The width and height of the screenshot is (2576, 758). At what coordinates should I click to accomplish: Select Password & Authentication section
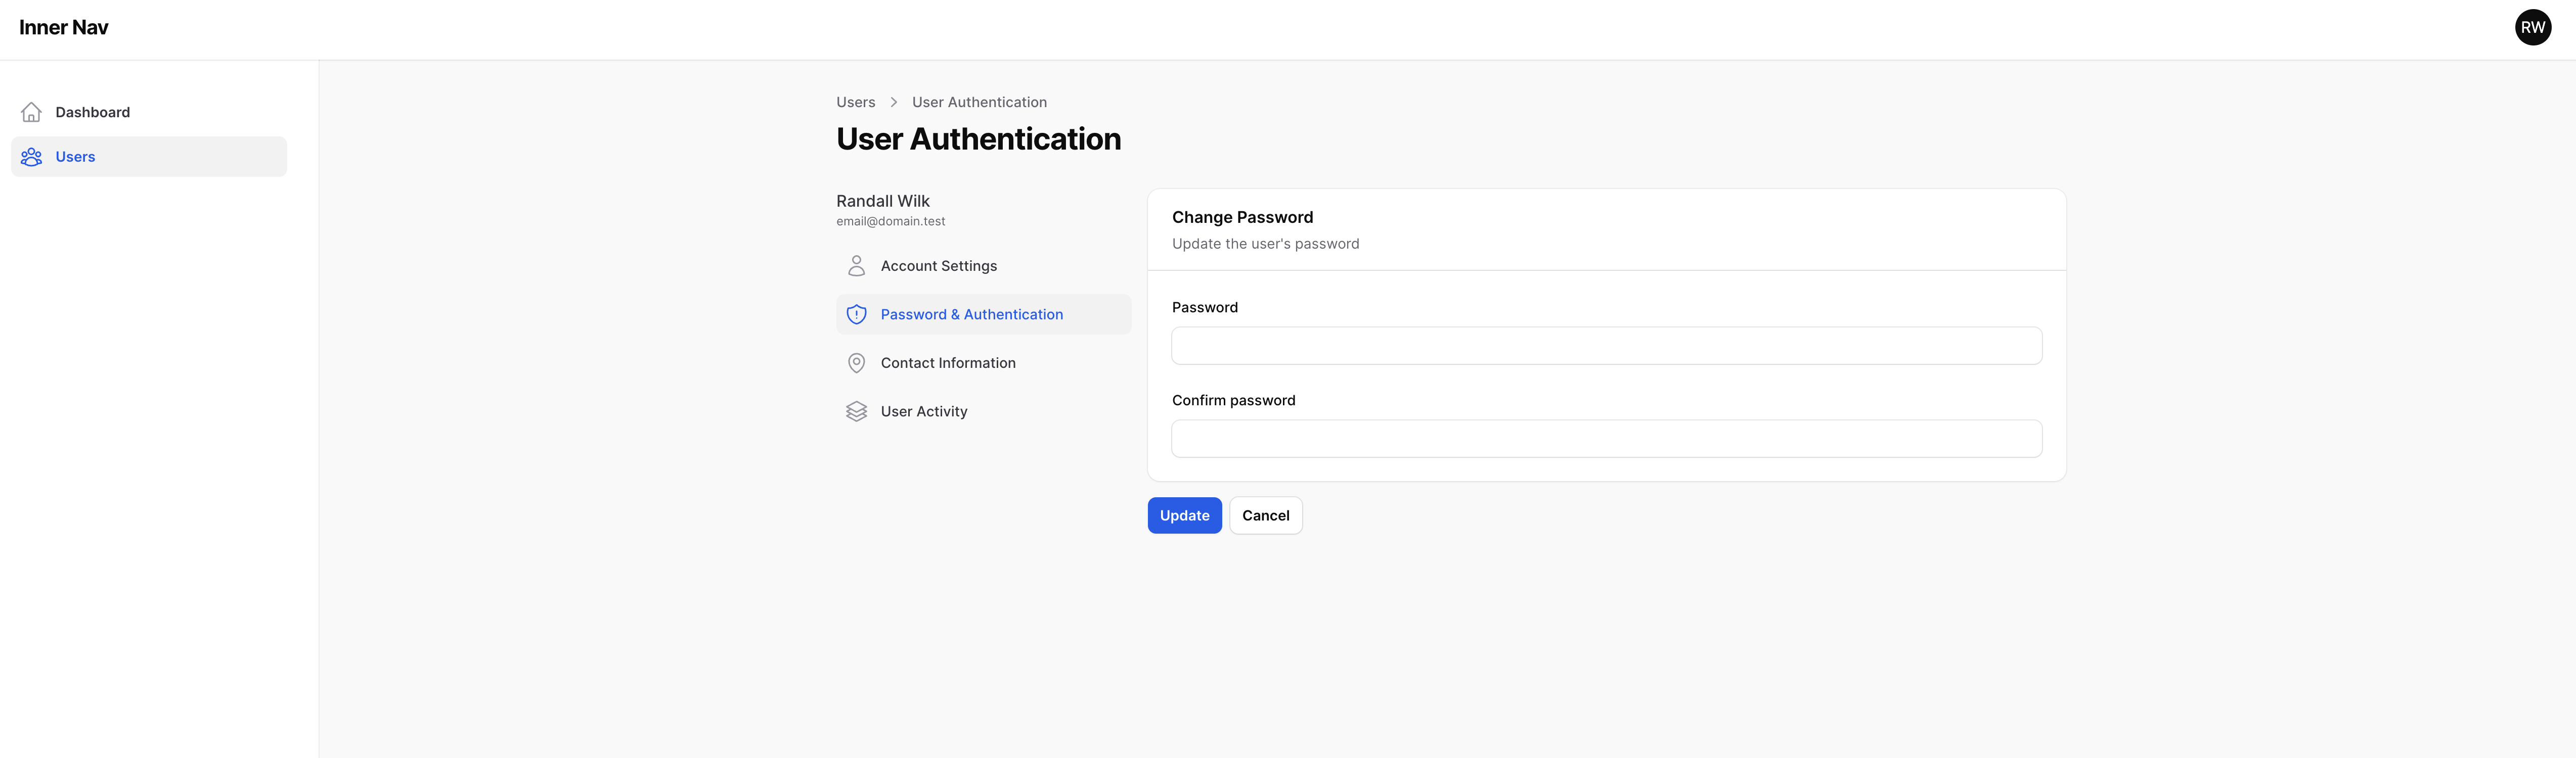[x=971, y=315]
